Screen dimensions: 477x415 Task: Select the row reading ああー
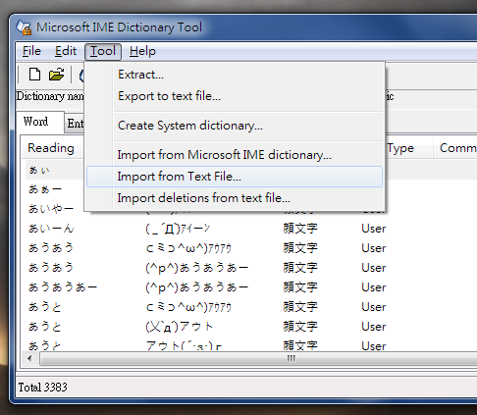point(45,189)
